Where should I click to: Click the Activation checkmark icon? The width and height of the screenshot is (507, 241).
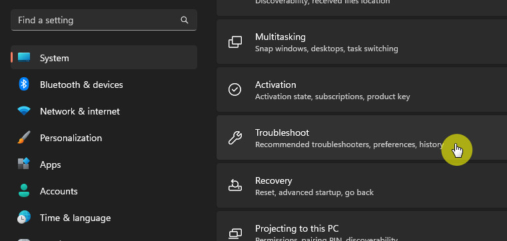pos(235,90)
